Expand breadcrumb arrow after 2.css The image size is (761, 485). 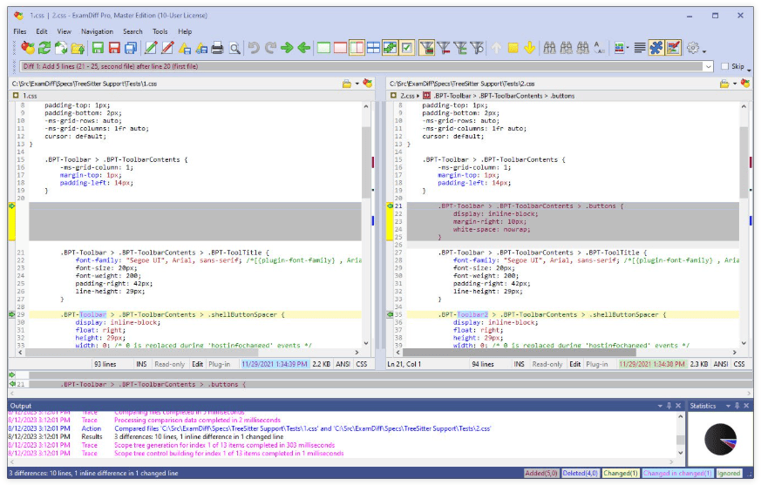click(418, 96)
